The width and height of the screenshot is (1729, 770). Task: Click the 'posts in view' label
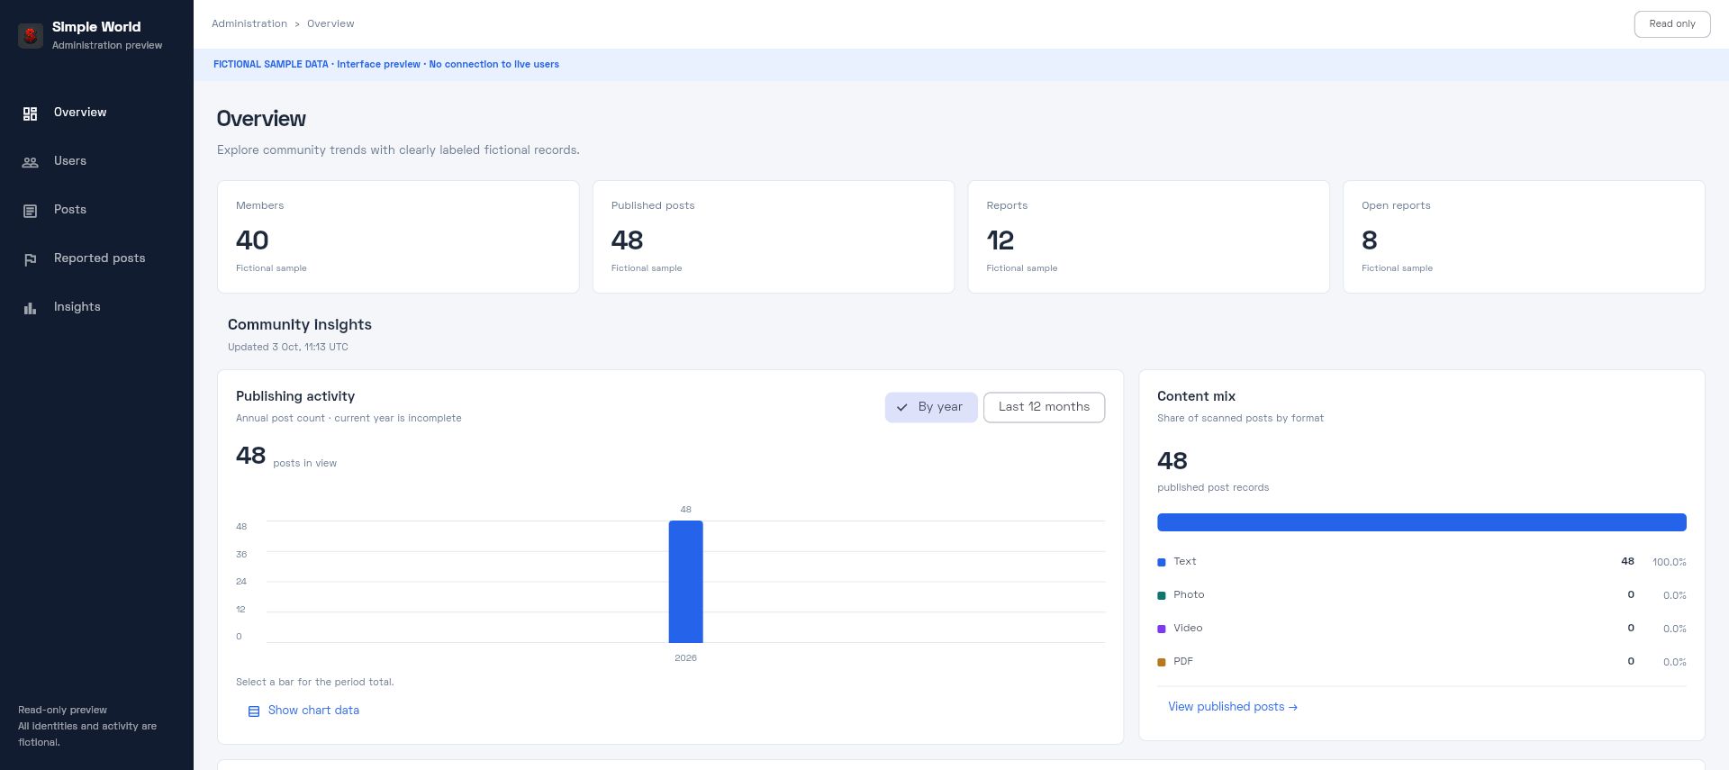304,464
